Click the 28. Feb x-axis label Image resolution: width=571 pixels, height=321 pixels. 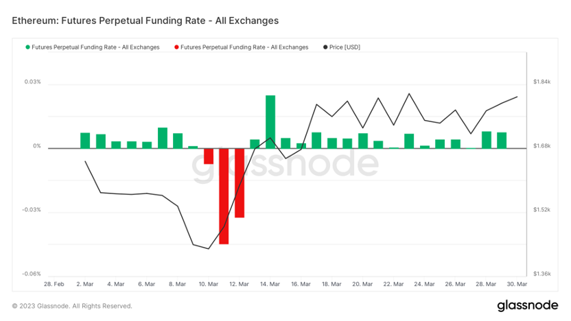tap(54, 284)
